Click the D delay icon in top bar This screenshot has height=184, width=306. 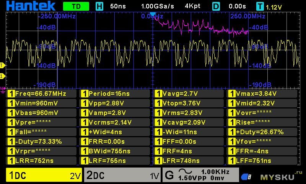[x=216, y=6]
